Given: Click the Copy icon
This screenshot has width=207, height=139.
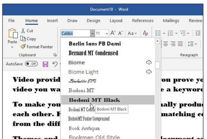Looking at the screenshot, I should (23, 39).
